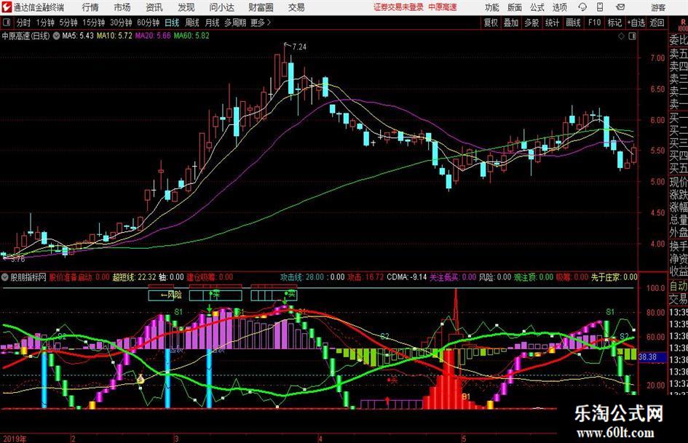Add stock with +自选 button

point(636,23)
